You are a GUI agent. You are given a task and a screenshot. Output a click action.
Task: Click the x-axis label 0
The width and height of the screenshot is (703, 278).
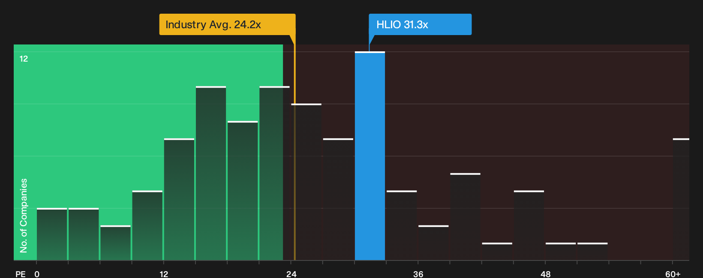click(x=37, y=274)
